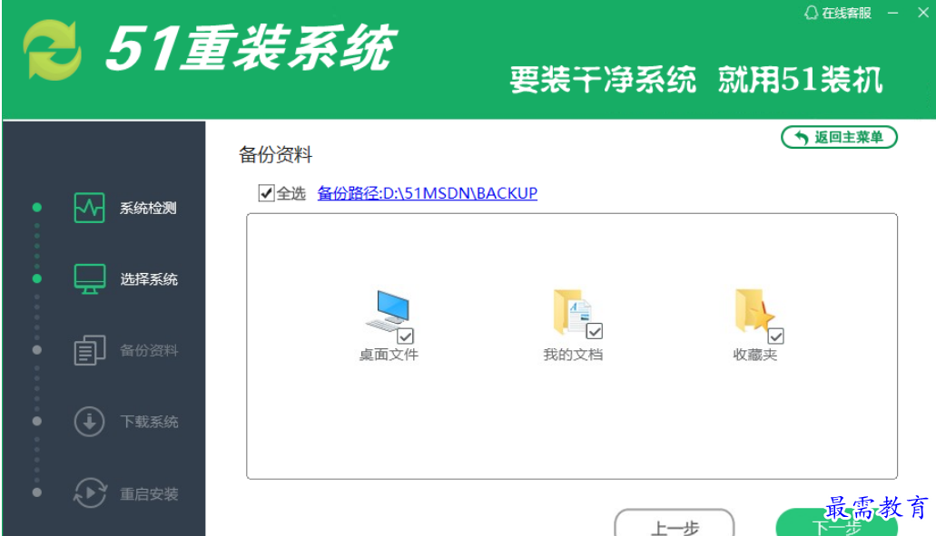
Task: Click the 桌面文件 label text
Action: [x=389, y=355]
